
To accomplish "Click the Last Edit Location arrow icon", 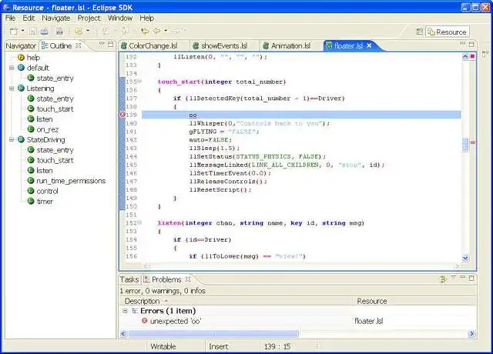I will [145, 31].
